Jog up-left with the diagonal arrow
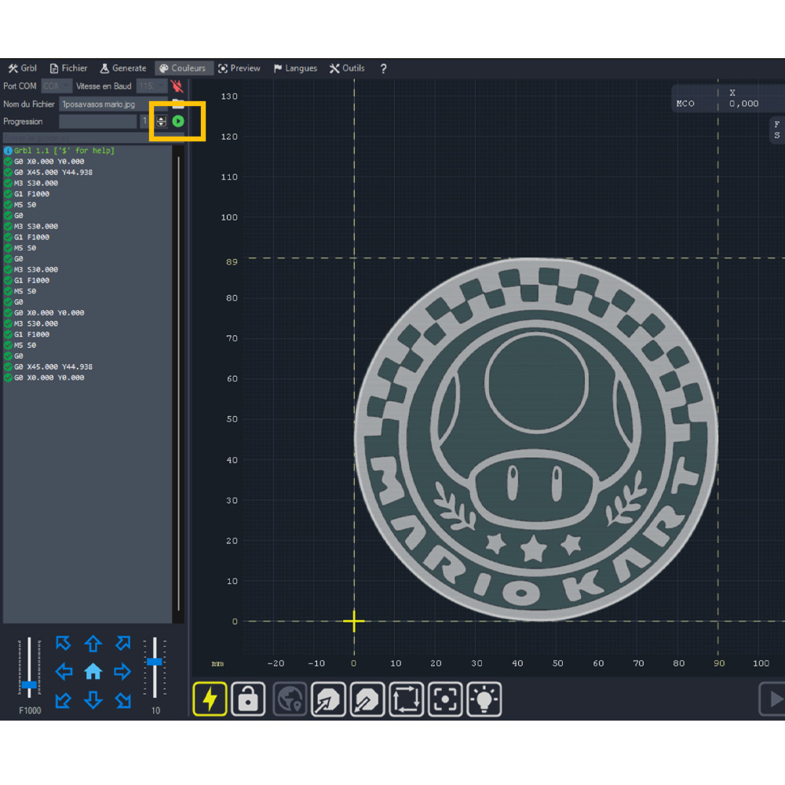The height and width of the screenshot is (785, 785). point(63,643)
